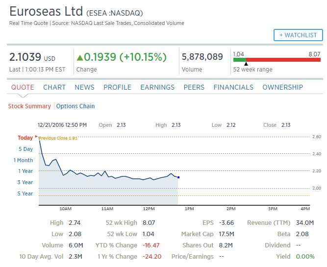Image resolution: width=327 pixels, height=267 pixels.
Task: Click the chart timestamp 12/21/2016 12:50 PM
Action: tap(62, 125)
